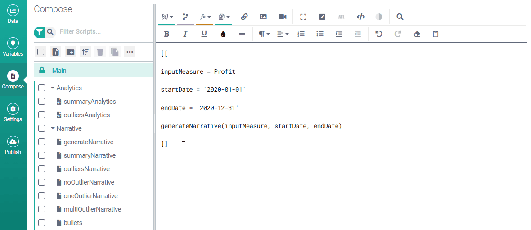Viewport: 531px width, 230px height.
Task: Open the noOutlierNarrative script
Action: click(x=89, y=182)
